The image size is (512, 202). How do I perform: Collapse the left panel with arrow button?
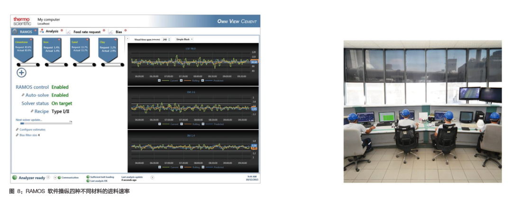128,38
